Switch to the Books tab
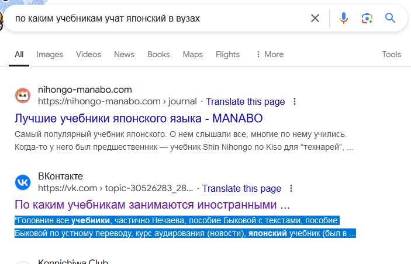Image resolution: width=411 pixels, height=264 pixels. (x=158, y=54)
